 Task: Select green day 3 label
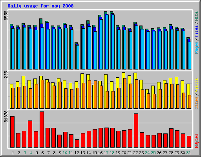(25, 153)
